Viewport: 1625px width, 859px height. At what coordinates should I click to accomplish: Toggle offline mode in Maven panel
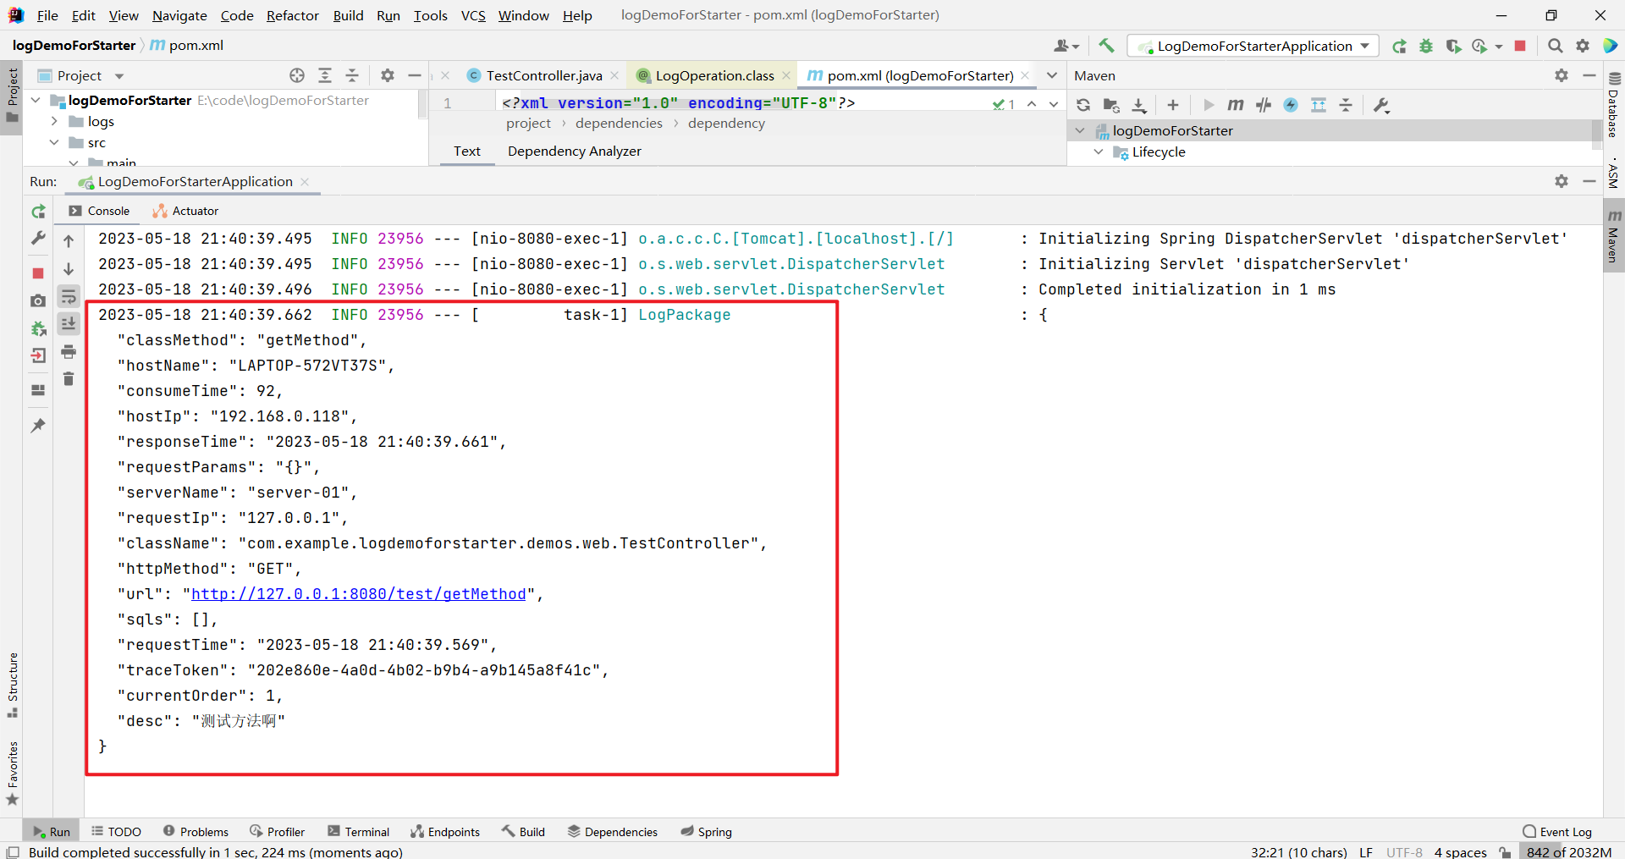(1291, 105)
